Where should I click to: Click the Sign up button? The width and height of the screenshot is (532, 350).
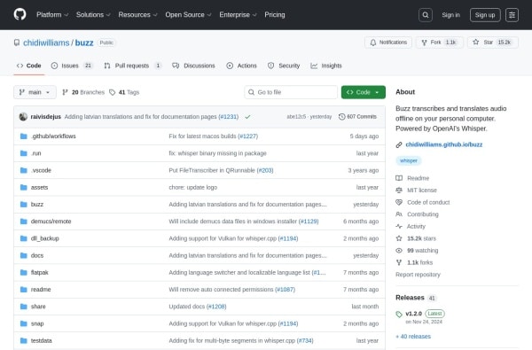pyautogui.click(x=485, y=15)
